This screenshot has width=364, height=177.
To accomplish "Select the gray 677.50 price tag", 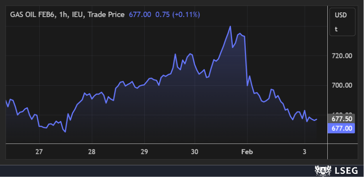I will tap(342, 119).
